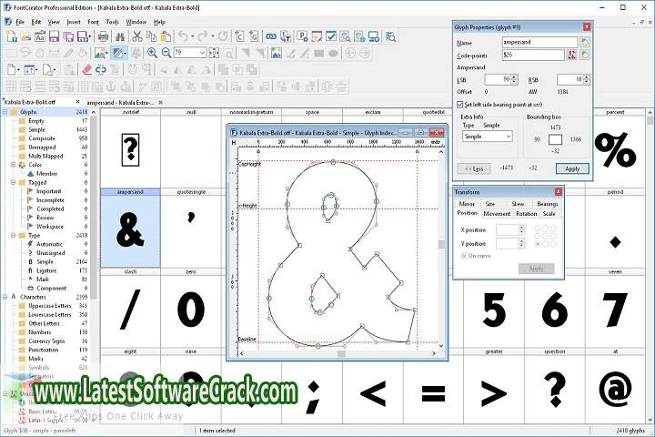This screenshot has height=437, width=655.
Task: Select the zero glyph cell
Action: 190,309
